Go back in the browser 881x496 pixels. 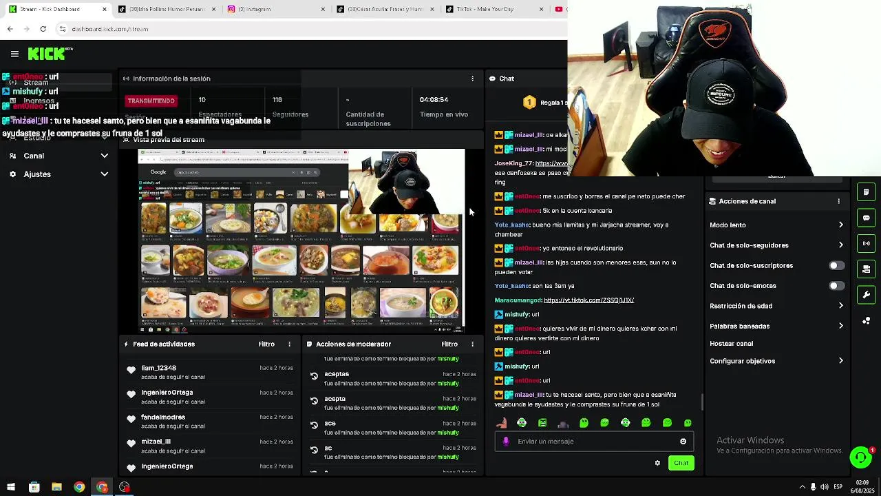(10, 29)
